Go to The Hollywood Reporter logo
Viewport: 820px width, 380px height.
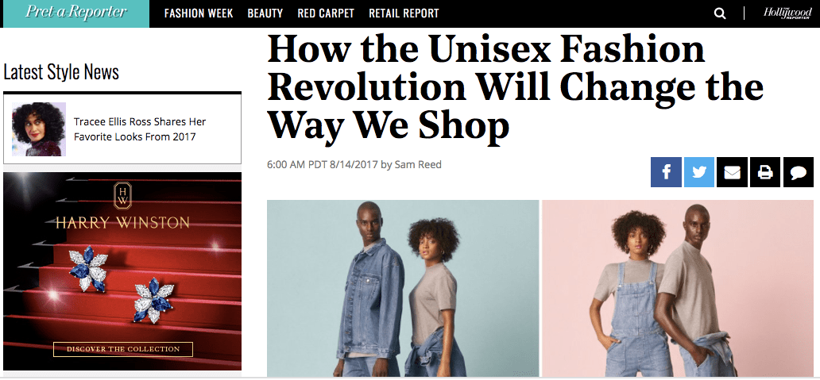click(x=787, y=13)
